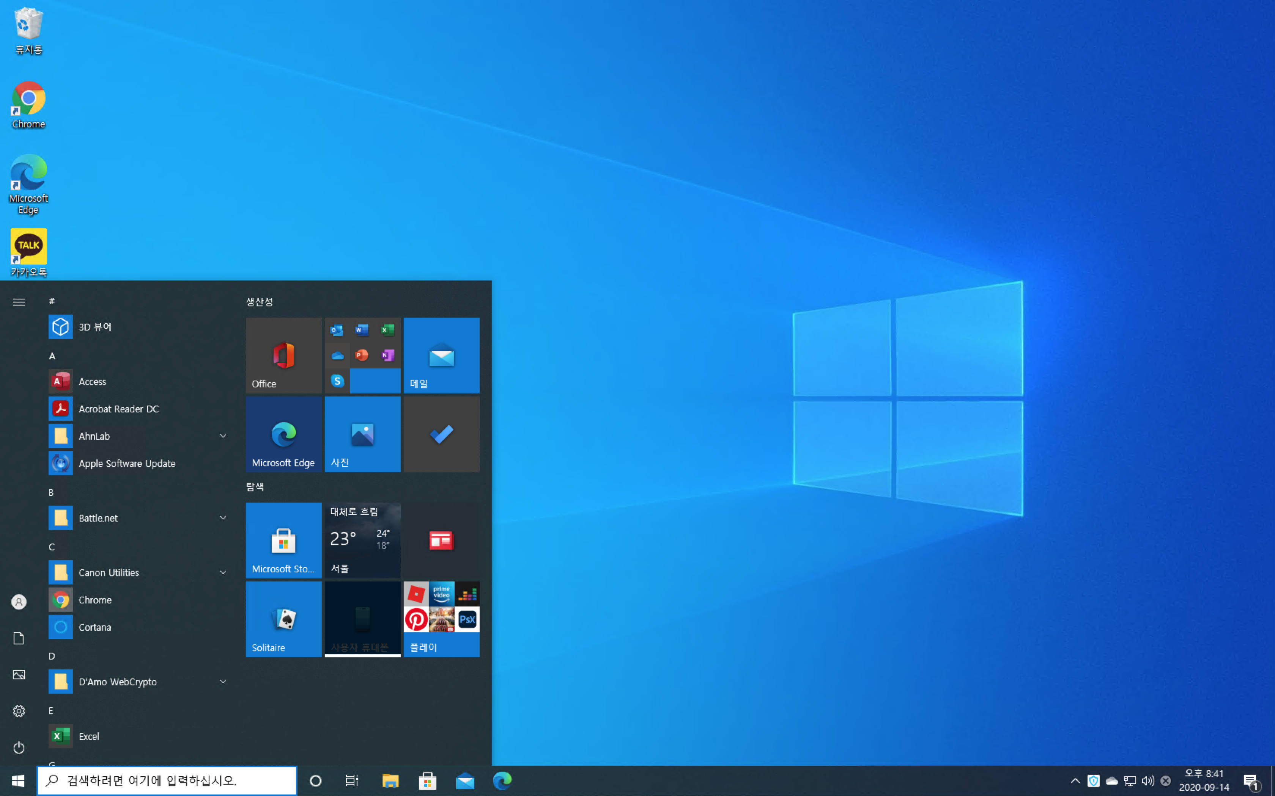
Task: Open Pictures from Start sidebar
Action: coord(19,675)
